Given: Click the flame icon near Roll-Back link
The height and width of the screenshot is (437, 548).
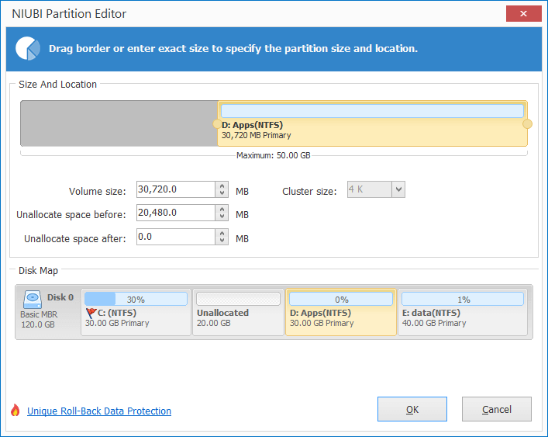Looking at the screenshot, I should [x=15, y=410].
